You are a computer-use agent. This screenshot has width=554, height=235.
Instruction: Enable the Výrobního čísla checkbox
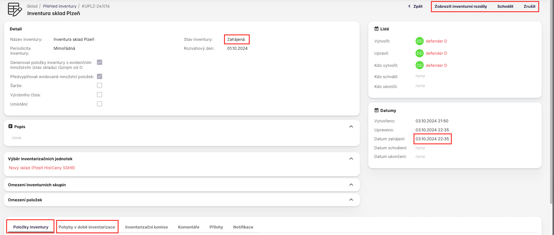100,95
